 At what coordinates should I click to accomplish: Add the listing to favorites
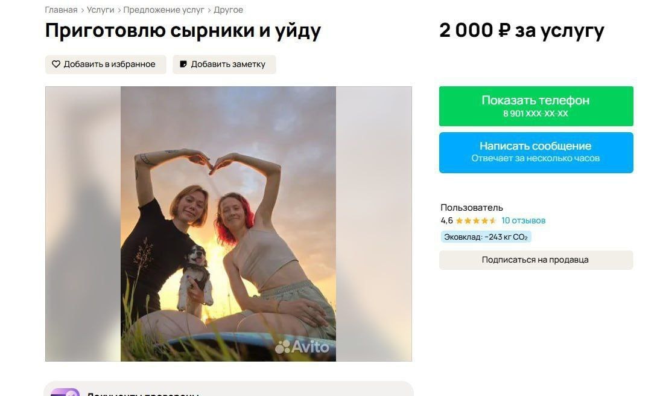pos(106,65)
